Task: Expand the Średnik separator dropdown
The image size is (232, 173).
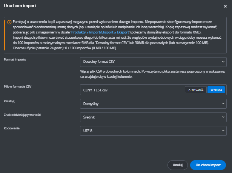Action: click(x=153, y=117)
